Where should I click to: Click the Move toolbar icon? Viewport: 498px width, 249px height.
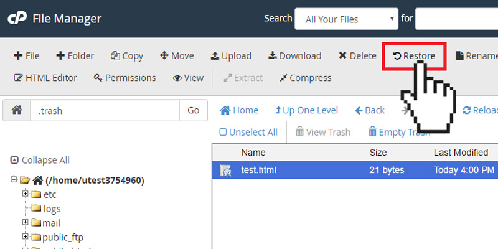[x=177, y=56]
